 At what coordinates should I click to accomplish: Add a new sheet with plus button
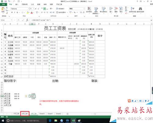click(68, 114)
